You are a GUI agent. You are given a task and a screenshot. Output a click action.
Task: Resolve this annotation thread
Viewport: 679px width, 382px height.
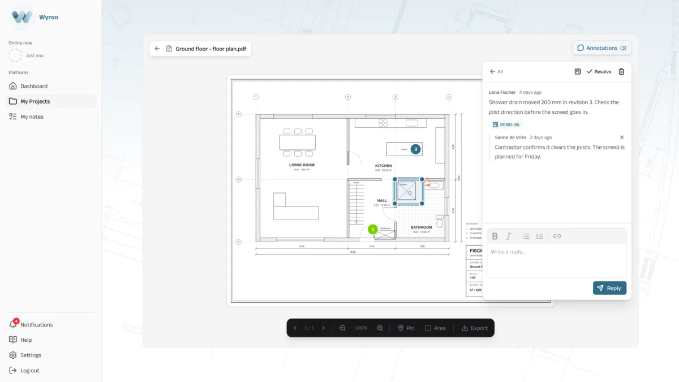click(x=599, y=72)
